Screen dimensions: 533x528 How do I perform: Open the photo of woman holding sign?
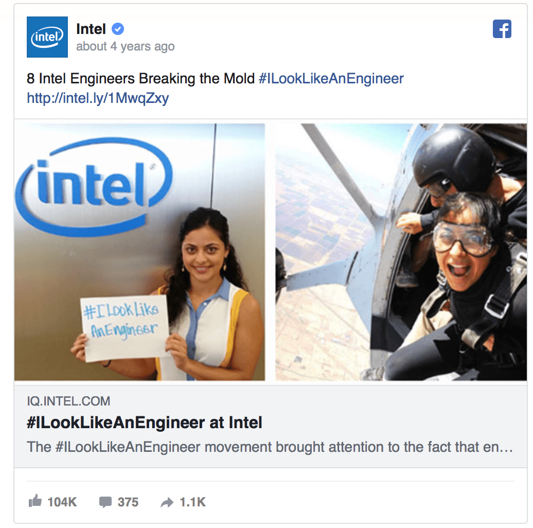pyautogui.click(x=139, y=252)
